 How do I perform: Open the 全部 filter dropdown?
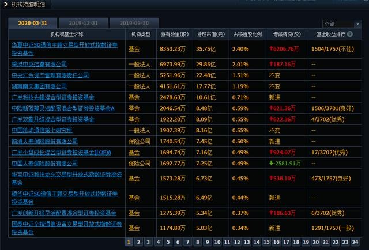tap(342, 24)
